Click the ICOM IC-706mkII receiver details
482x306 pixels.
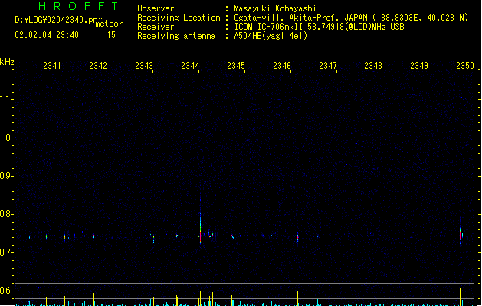(x=319, y=27)
